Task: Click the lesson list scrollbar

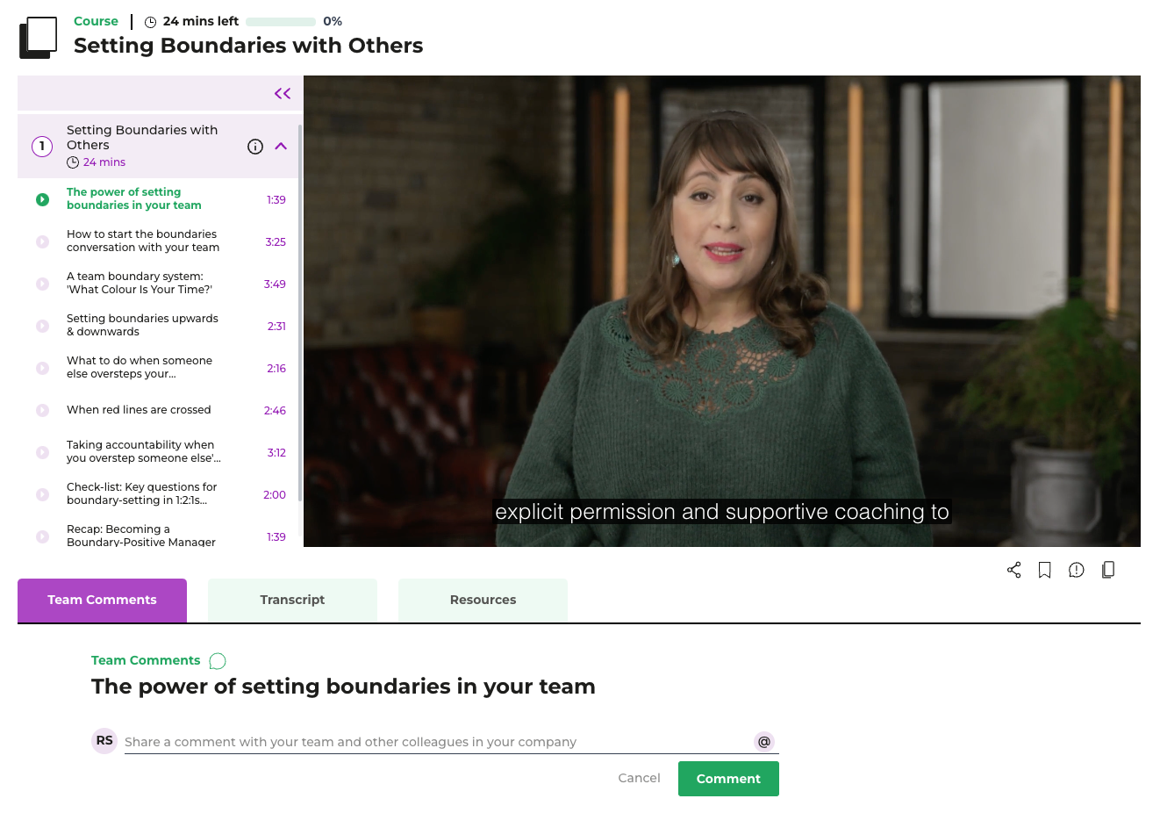Action: (300, 313)
